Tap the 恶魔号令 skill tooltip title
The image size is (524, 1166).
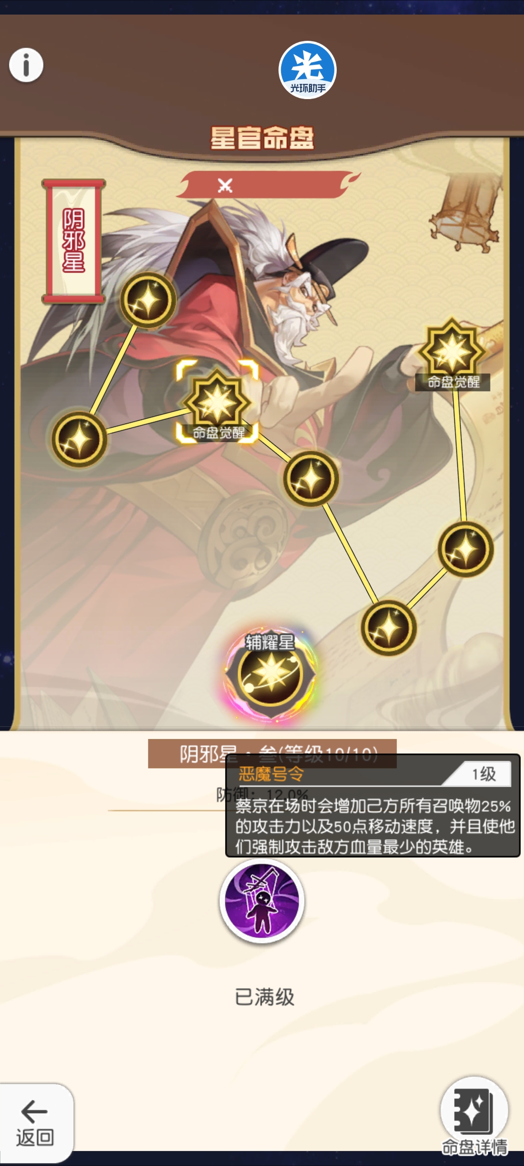271,773
